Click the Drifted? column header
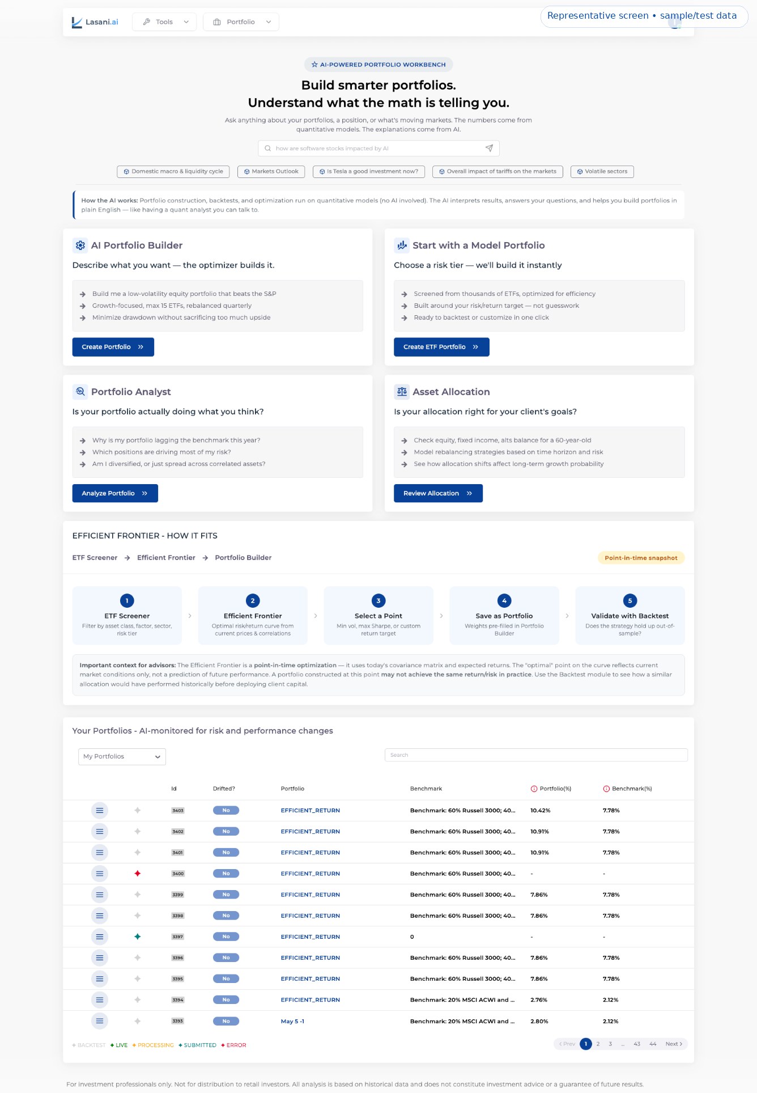This screenshot has width=757, height=1093. [224, 789]
